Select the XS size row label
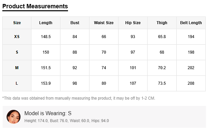Viewport: 207px width, 136px height. (17, 37)
